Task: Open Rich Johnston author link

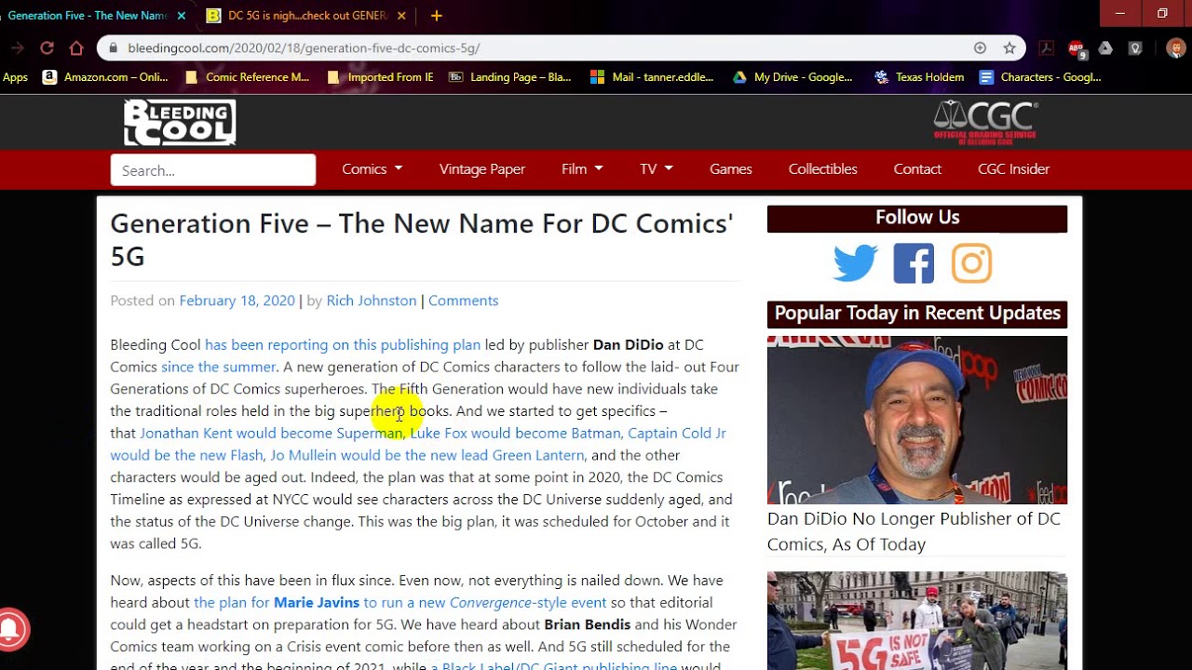Action: [371, 301]
